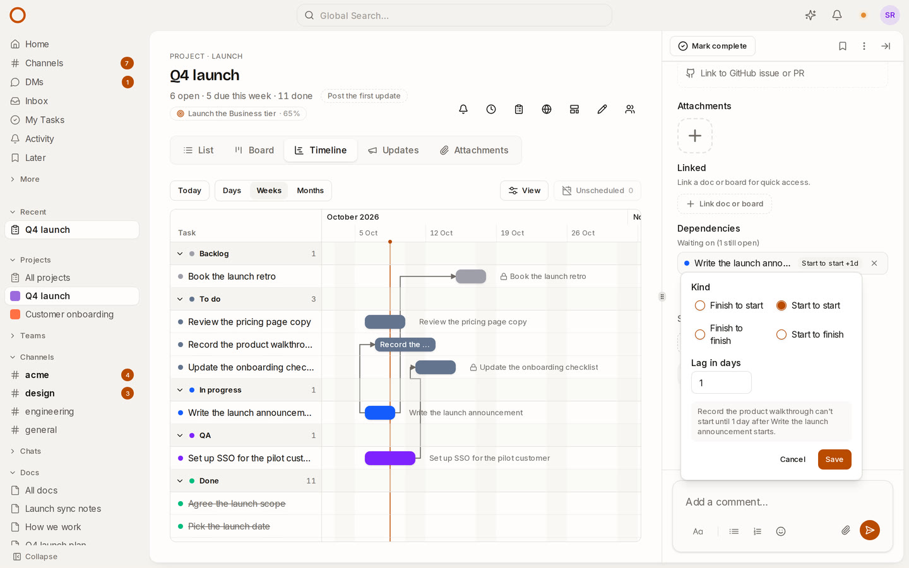Collapse the task detail panel arrow
The height and width of the screenshot is (568, 909).
tap(886, 46)
